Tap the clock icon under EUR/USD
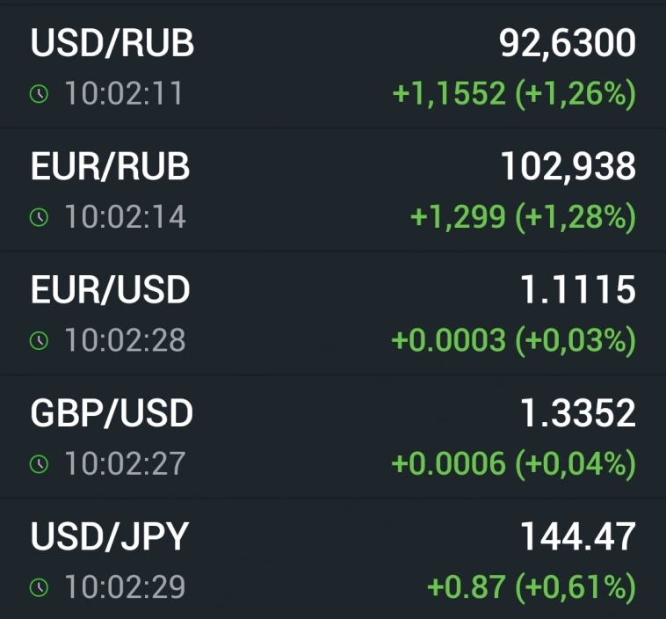Viewport: 666px width, 619px height. coord(39,340)
